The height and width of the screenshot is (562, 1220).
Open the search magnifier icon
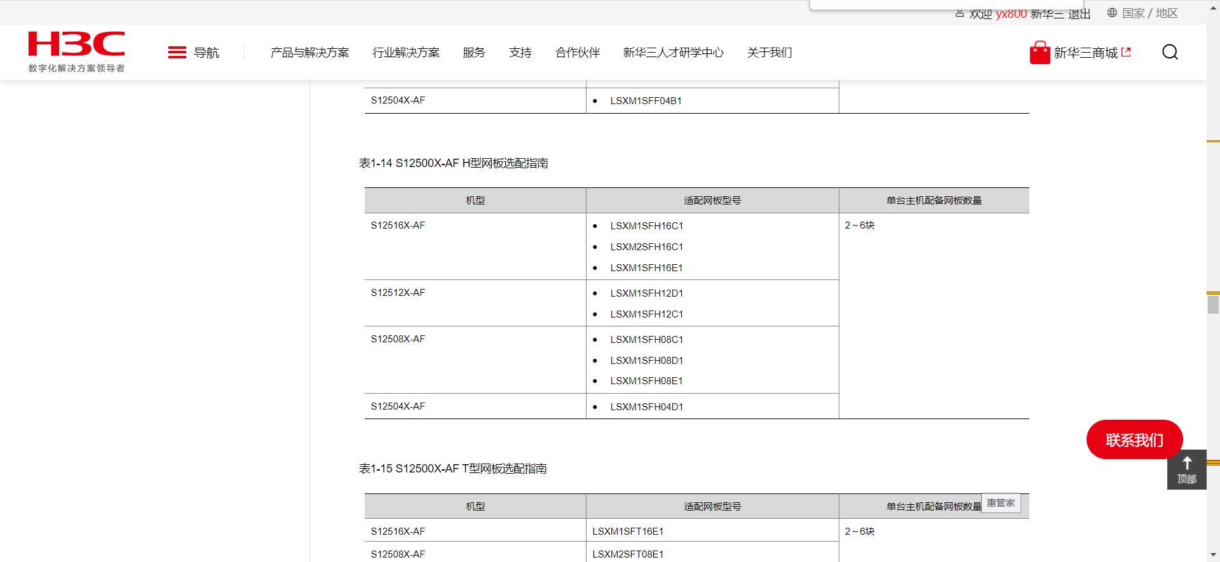[1170, 52]
